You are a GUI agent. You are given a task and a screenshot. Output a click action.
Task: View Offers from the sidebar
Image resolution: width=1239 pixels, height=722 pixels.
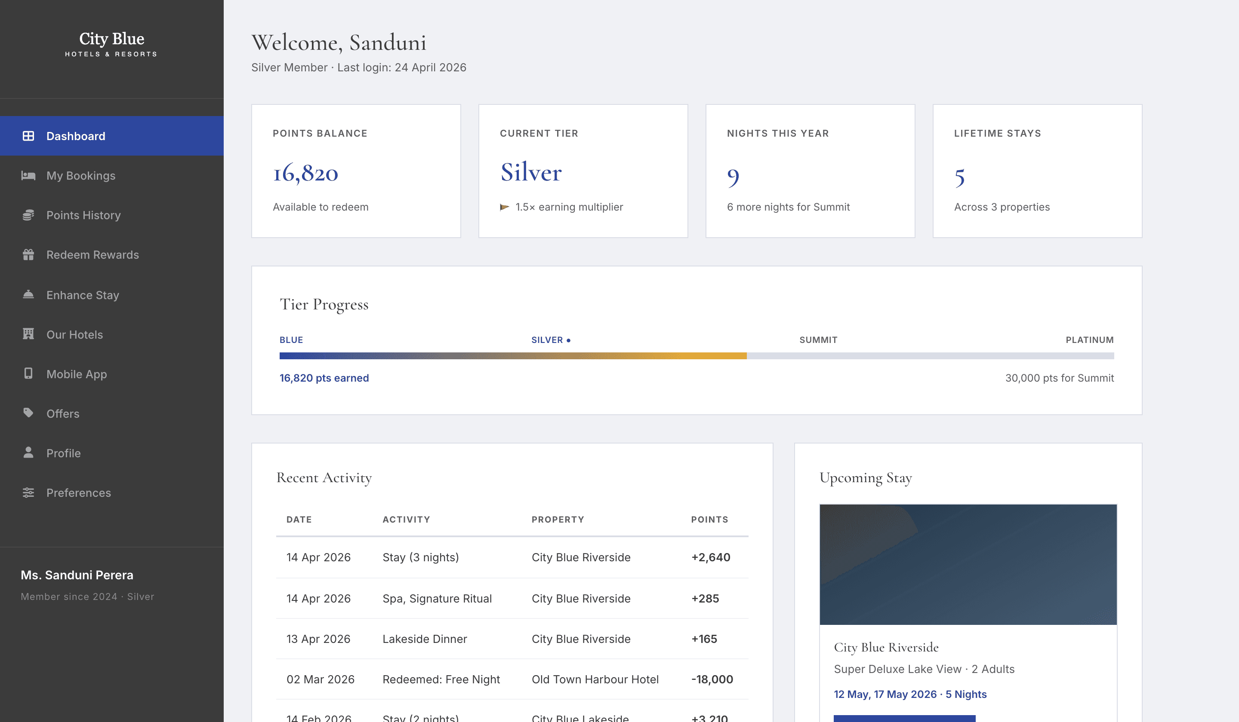pyautogui.click(x=111, y=413)
